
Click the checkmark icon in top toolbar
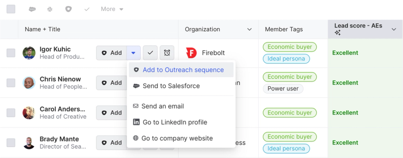[87, 9]
